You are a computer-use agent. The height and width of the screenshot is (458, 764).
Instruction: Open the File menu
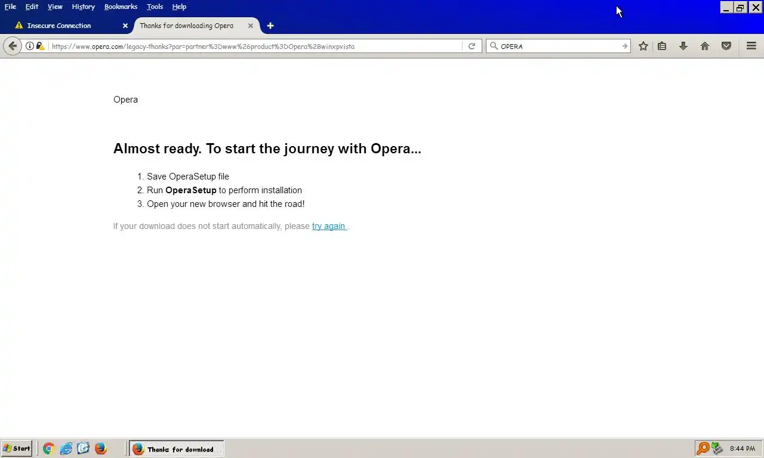coord(10,7)
